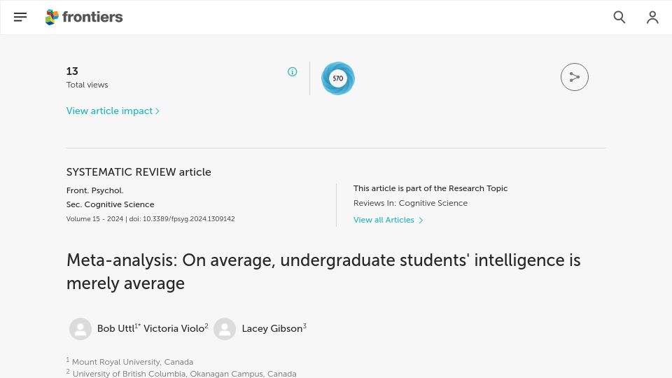Click Lacey Gibson's avatar
This screenshot has height=378, width=672.
coord(225,329)
